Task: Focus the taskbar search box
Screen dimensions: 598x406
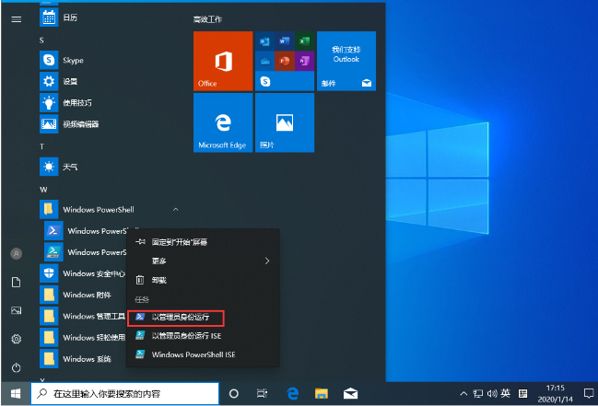Action: click(125, 393)
